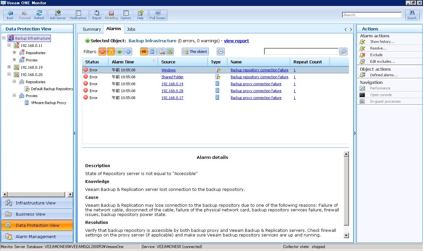Collapse the Actions panel with arrow

[355, 133]
